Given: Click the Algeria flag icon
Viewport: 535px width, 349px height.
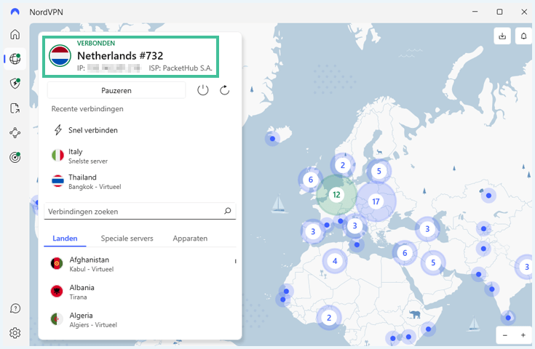Looking at the screenshot, I should point(57,319).
